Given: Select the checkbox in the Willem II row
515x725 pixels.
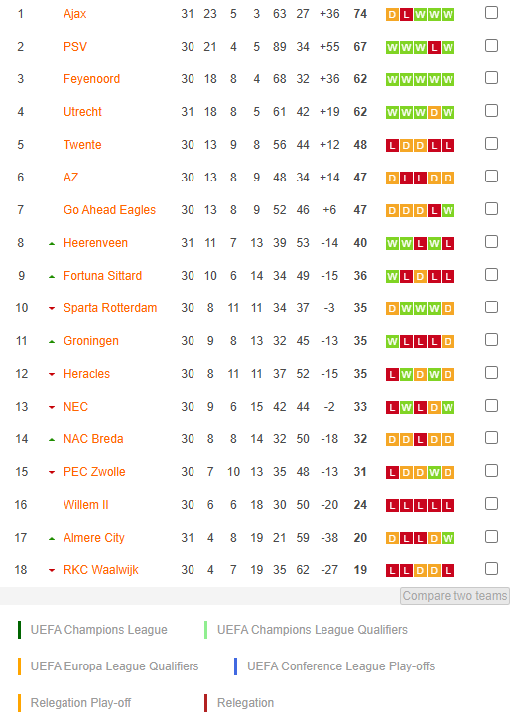Looking at the screenshot, I should coord(491,504).
